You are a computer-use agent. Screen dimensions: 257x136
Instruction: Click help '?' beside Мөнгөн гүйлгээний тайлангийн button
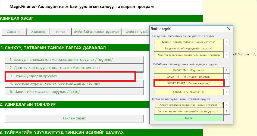point(227,55)
